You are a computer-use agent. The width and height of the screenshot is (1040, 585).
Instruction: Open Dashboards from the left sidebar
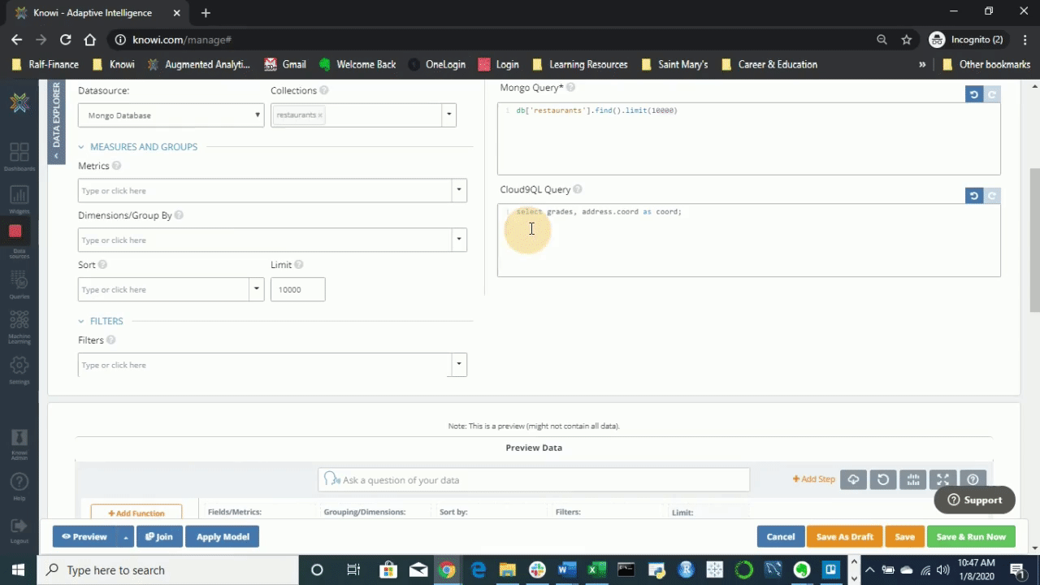[19, 155]
